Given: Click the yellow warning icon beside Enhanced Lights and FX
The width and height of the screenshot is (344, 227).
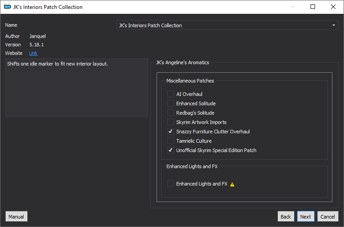Looking at the screenshot, I should pyautogui.click(x=232, y=184).
